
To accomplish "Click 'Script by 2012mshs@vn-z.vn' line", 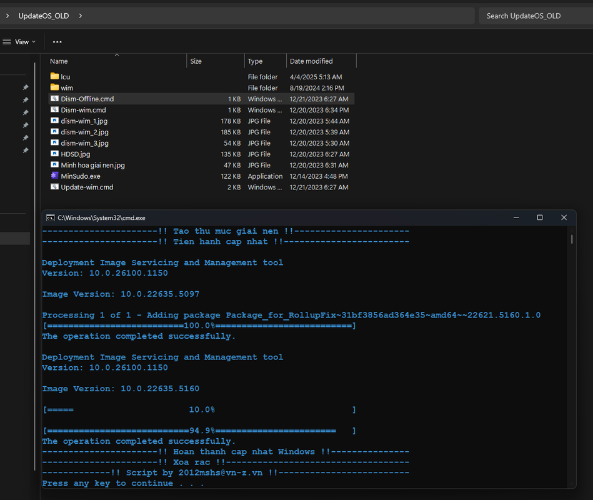I will pyautogui.click(x=226, y=472).
